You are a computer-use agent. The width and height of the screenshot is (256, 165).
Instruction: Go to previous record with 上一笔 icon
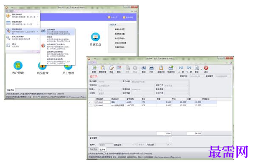[181, 68]
